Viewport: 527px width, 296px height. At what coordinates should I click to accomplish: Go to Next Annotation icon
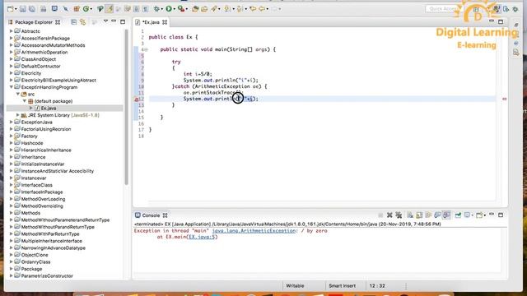tap(228, 9)
